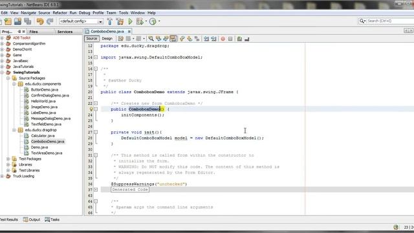
Task: Expand the Libraries node in the project tree
Action: pos(8,164)
